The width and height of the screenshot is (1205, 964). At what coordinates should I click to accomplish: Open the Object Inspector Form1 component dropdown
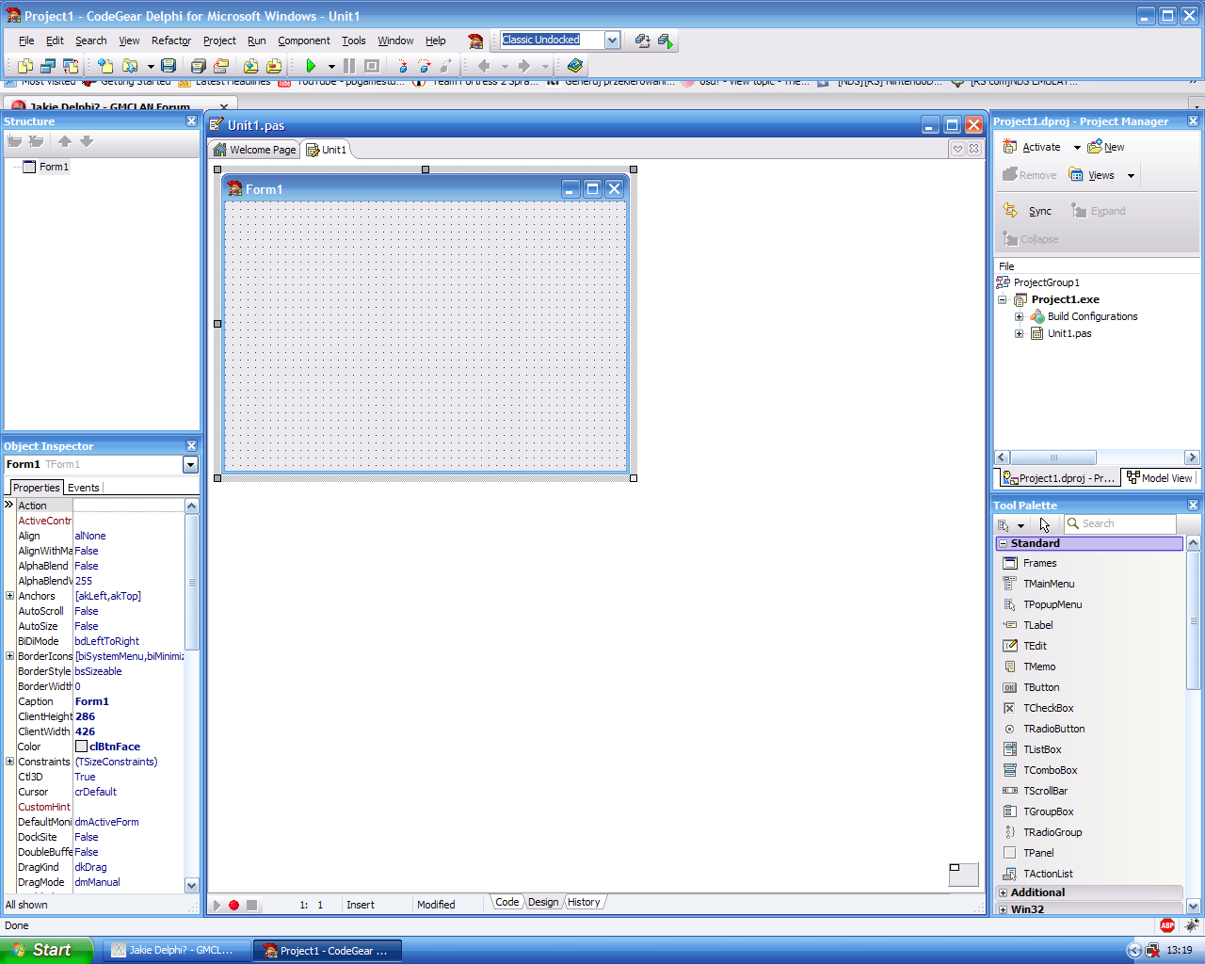pyautogui.click(x=190, y=464)
